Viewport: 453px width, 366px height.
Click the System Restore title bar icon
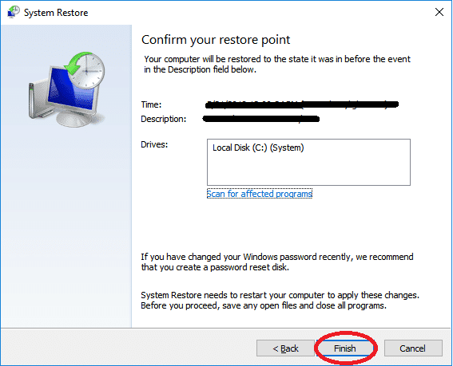point(13,12)
